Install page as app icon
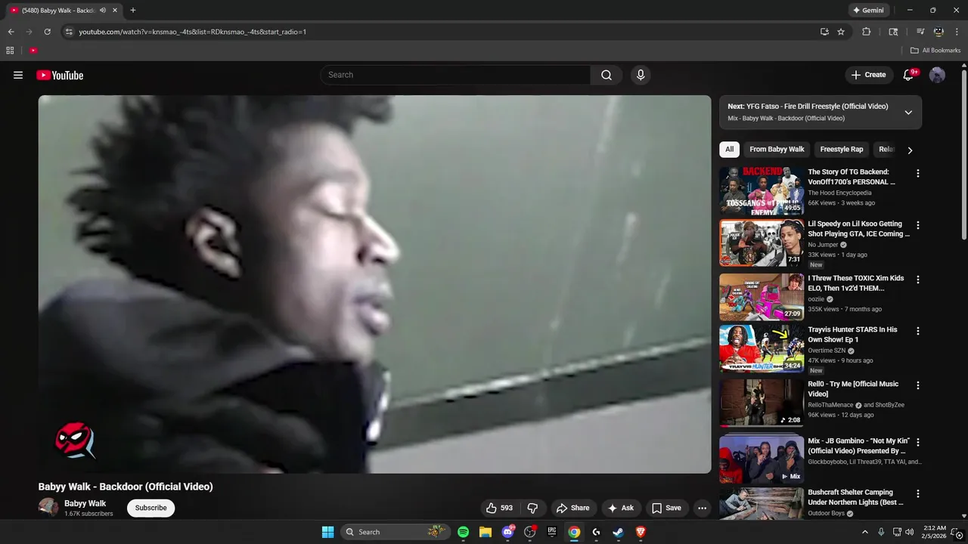The height and width of the screenshot is (544, 968). [x=824, y=32]
